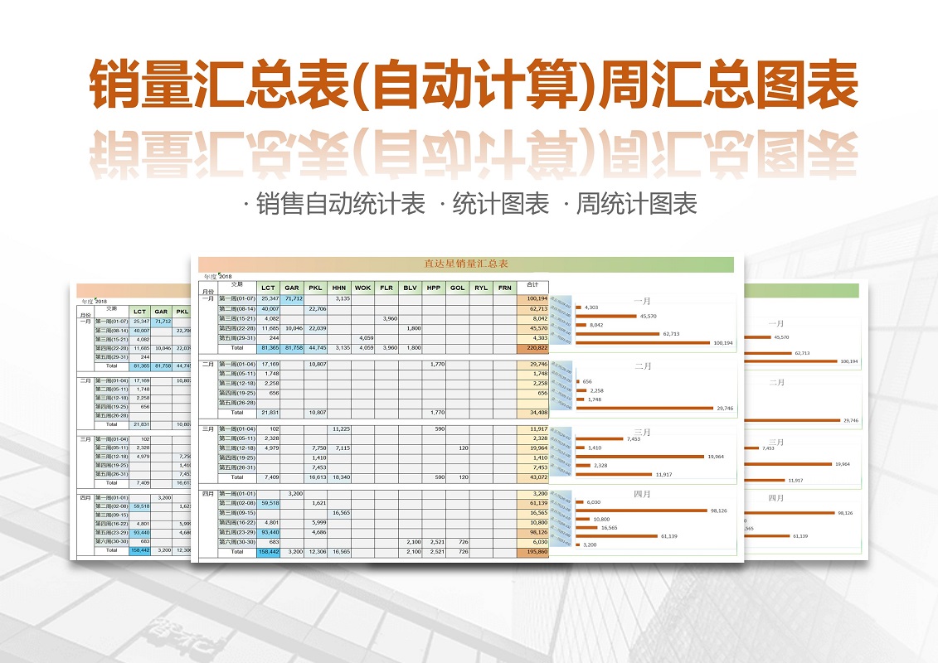
Task: Click the HHN column header
Action: coord(339,288)
